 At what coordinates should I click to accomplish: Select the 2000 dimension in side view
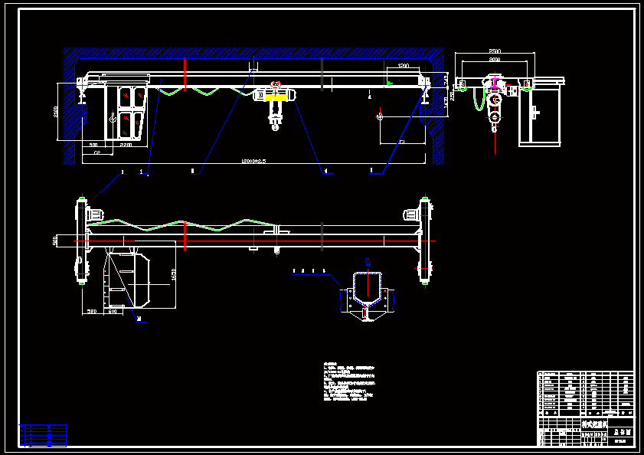pyautogui.click(x=495, y=59)
